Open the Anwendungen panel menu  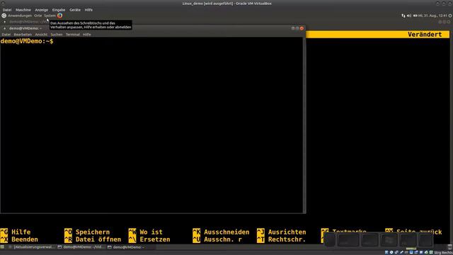(20, 16)
